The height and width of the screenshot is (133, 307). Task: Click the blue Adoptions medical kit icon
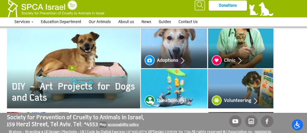pyautogui.click(x=150, y=60)
